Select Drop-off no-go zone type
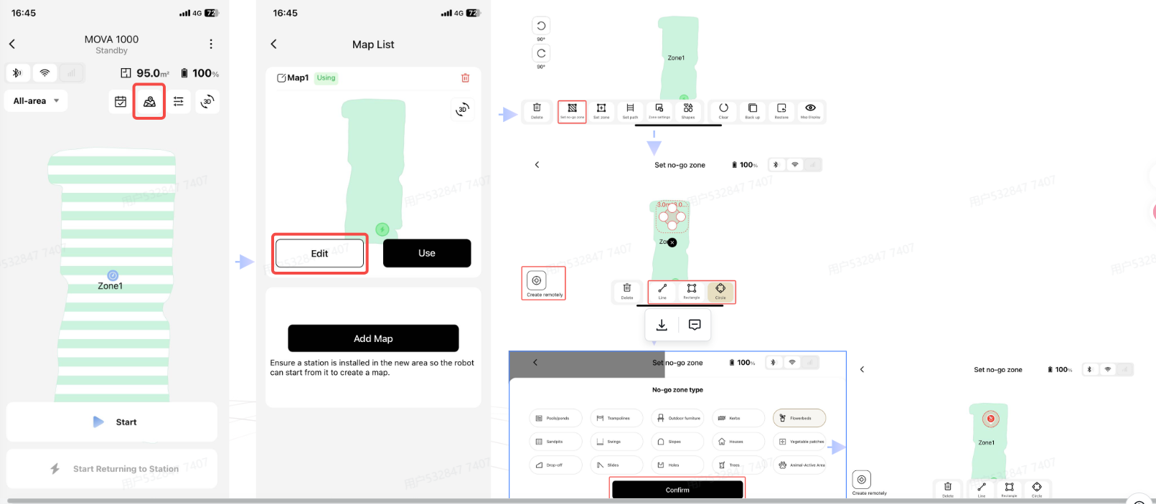1156x504 pixels. coord(555,465)
